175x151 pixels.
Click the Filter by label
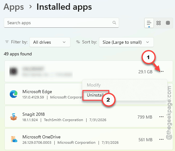[x=19, y=42]
